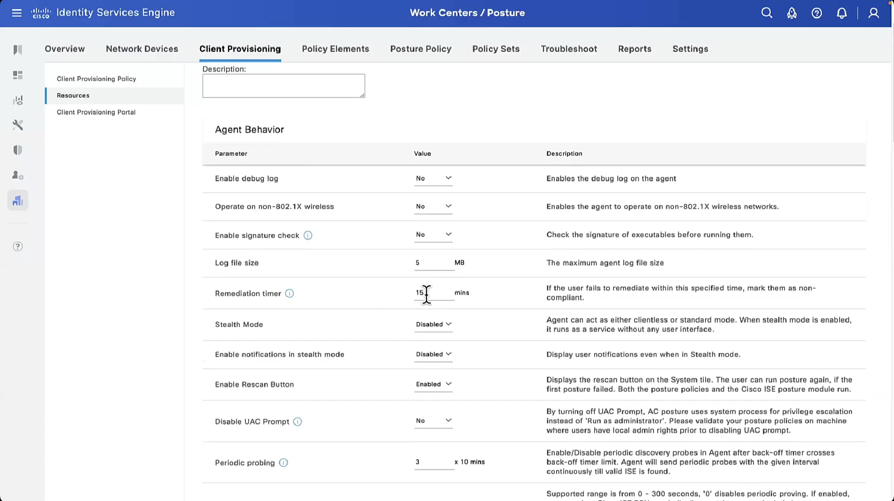The height and width of the screenshot is (501, 894).
Task: Open Client Provisioning Policy link
Action: point(96,79)
